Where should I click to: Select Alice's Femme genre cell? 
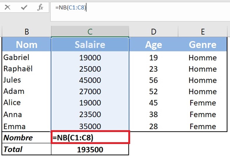tap(203, 103)
